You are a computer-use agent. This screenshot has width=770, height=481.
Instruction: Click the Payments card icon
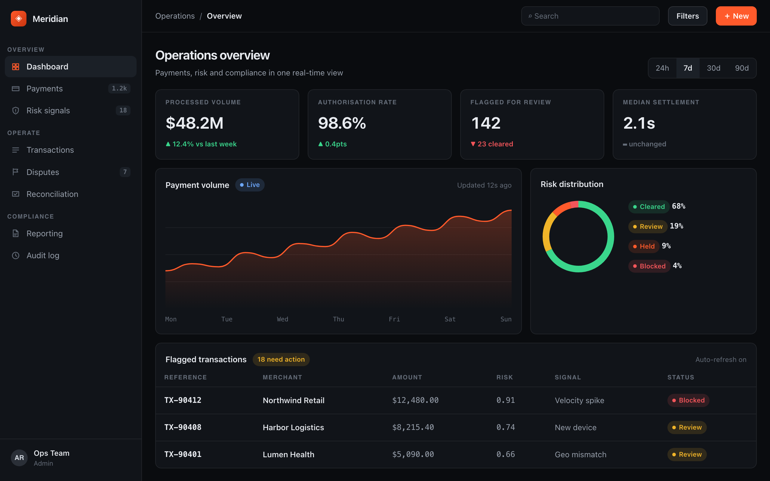(x=16, y=88)
